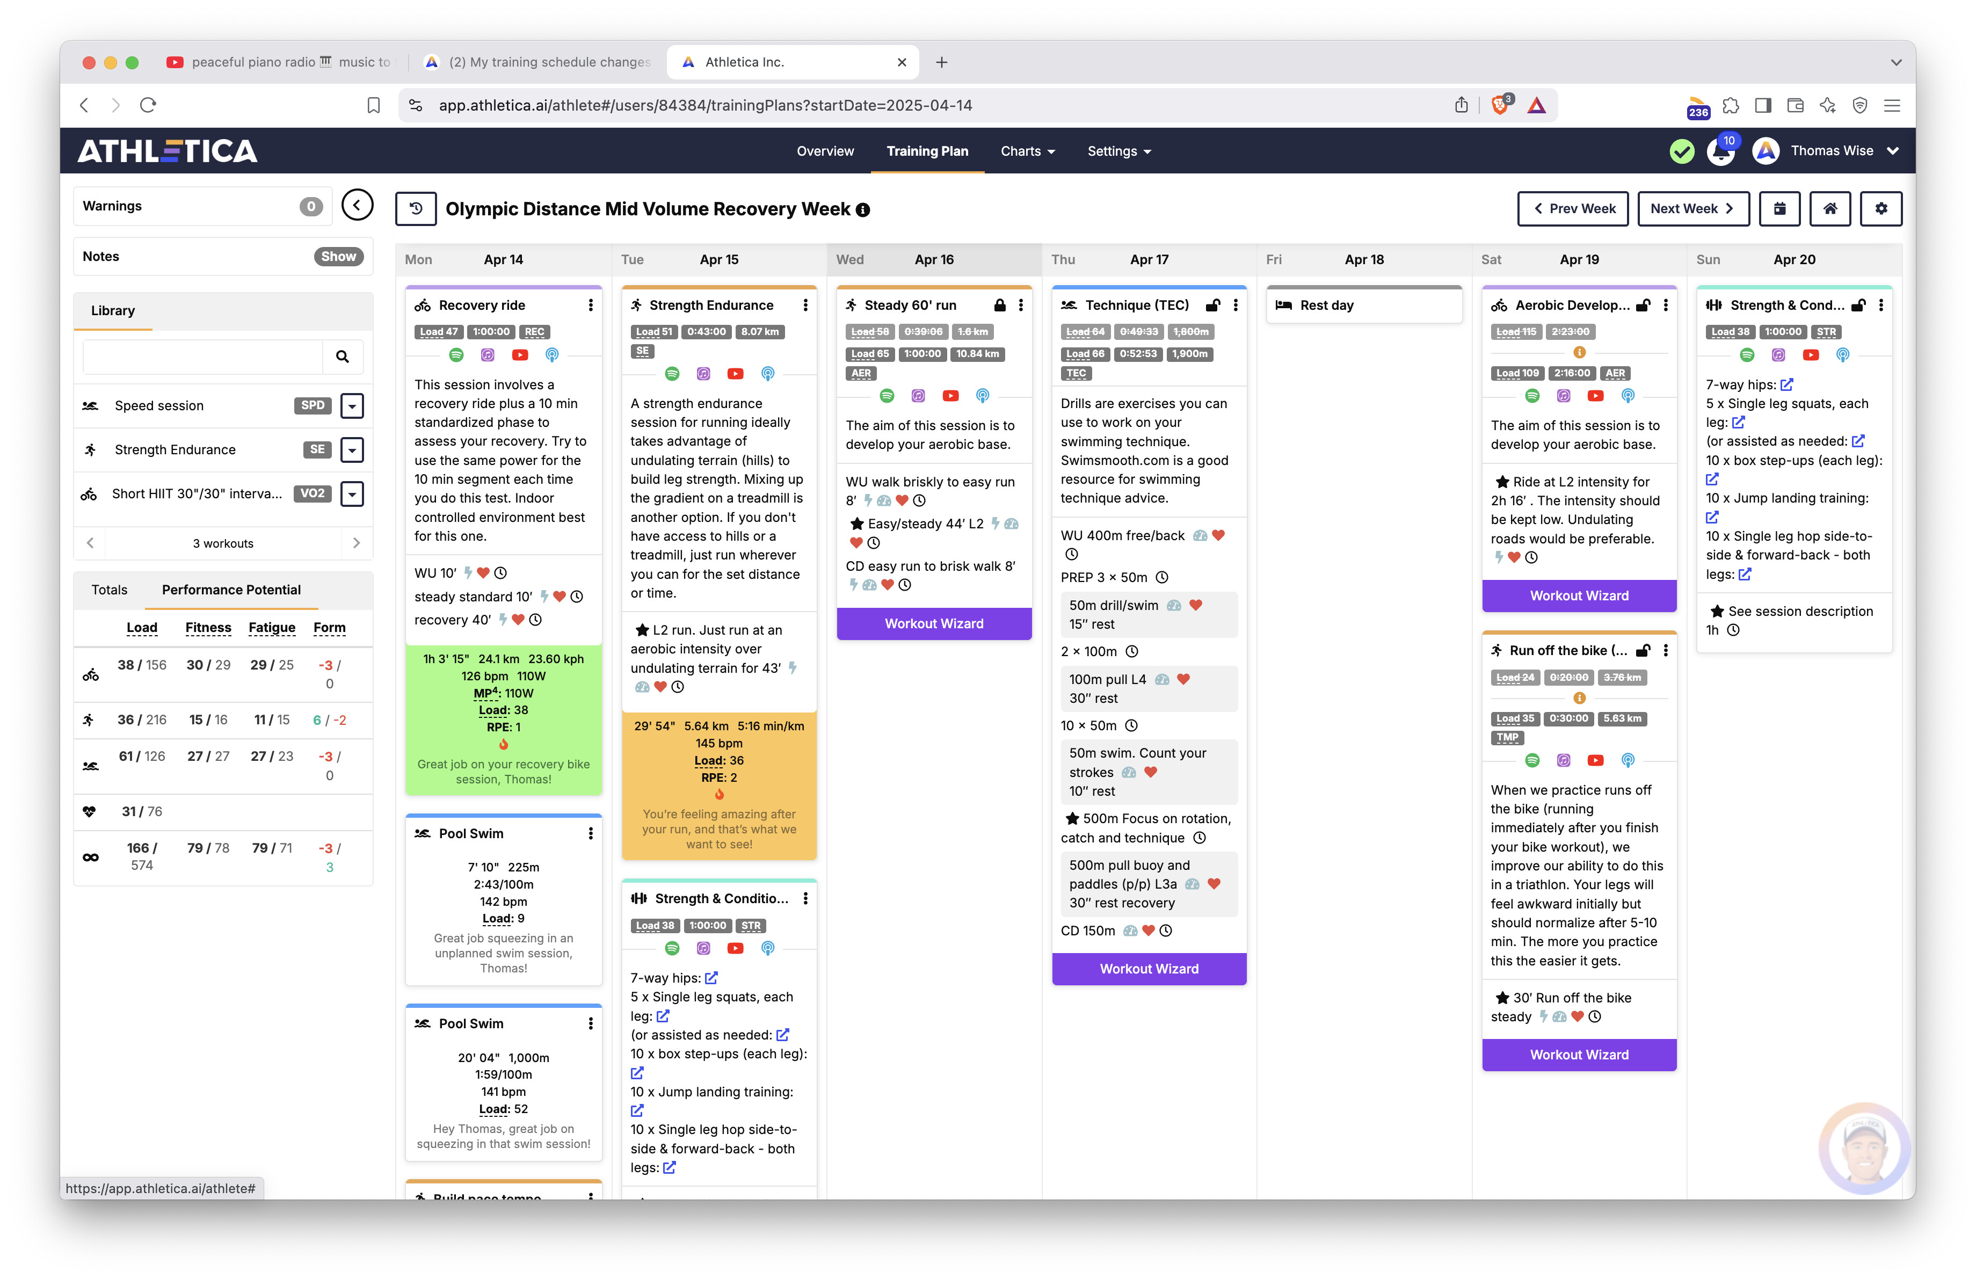
Task: Expand Short HIIT 30"/30" library dropdown
Action: [352, 494]
